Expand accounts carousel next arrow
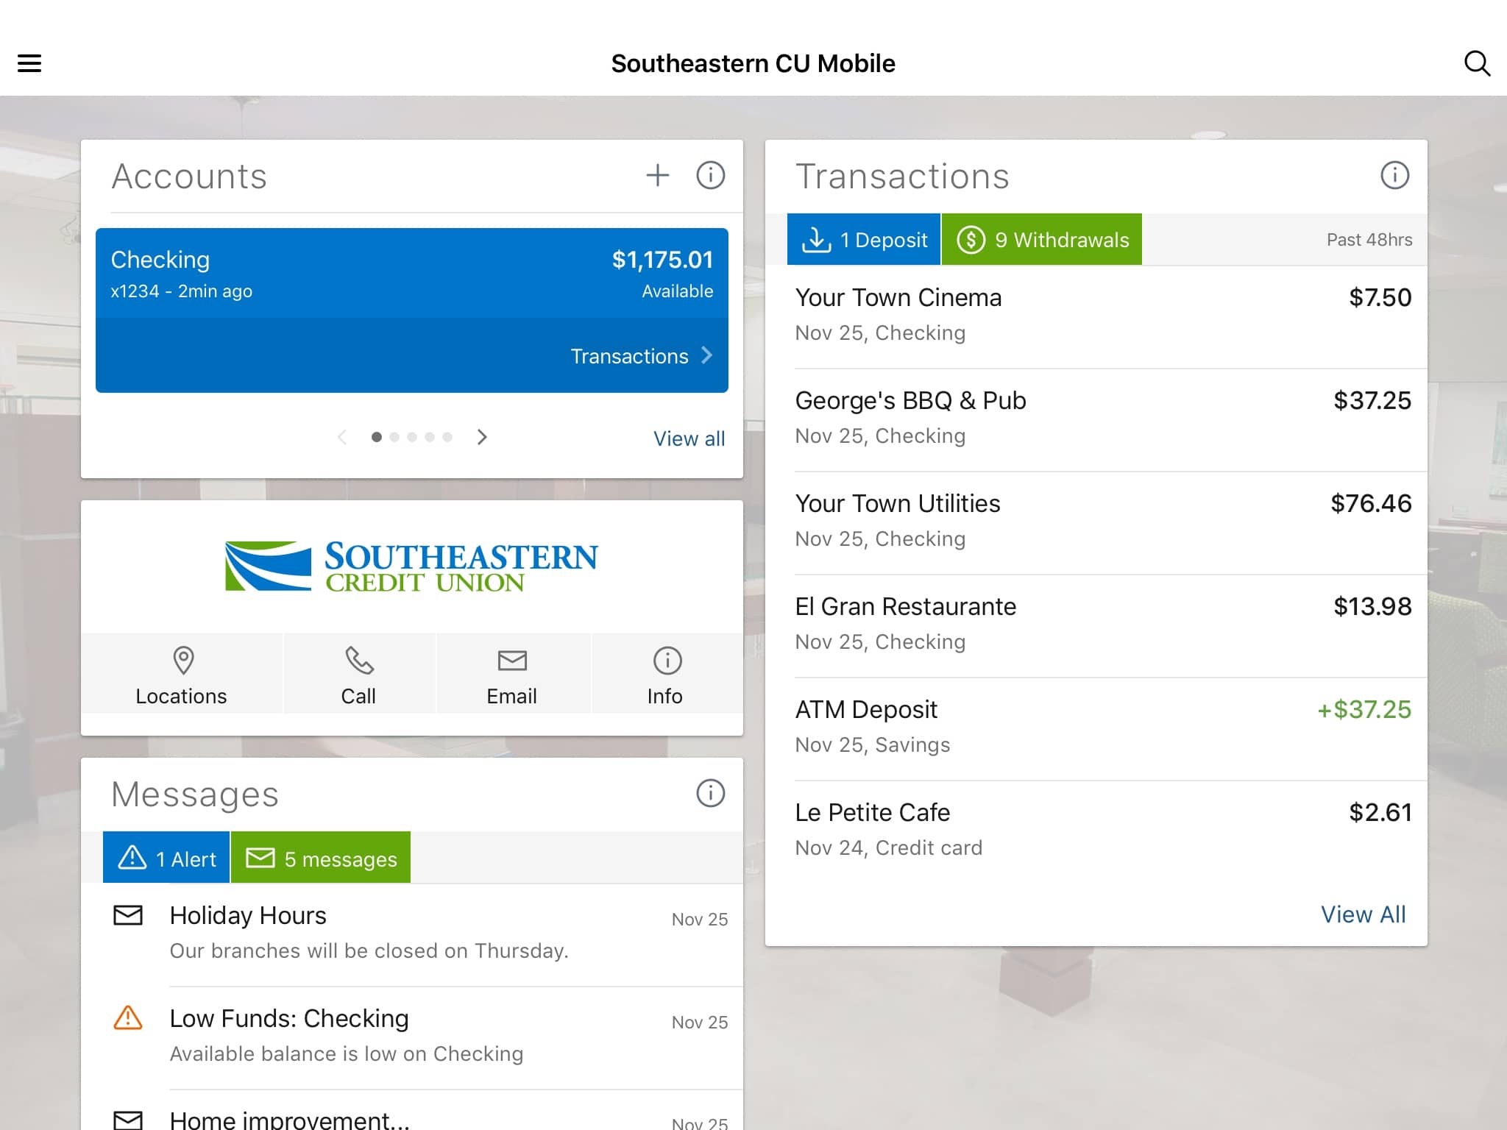The image size is (1507, 1130). (x=482, y=437)
